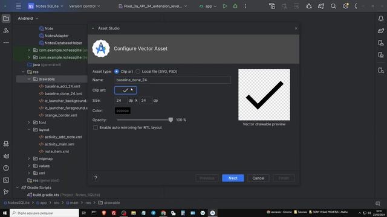Expand the values folder
The image size is (387, 217).
tap(29, 166)
